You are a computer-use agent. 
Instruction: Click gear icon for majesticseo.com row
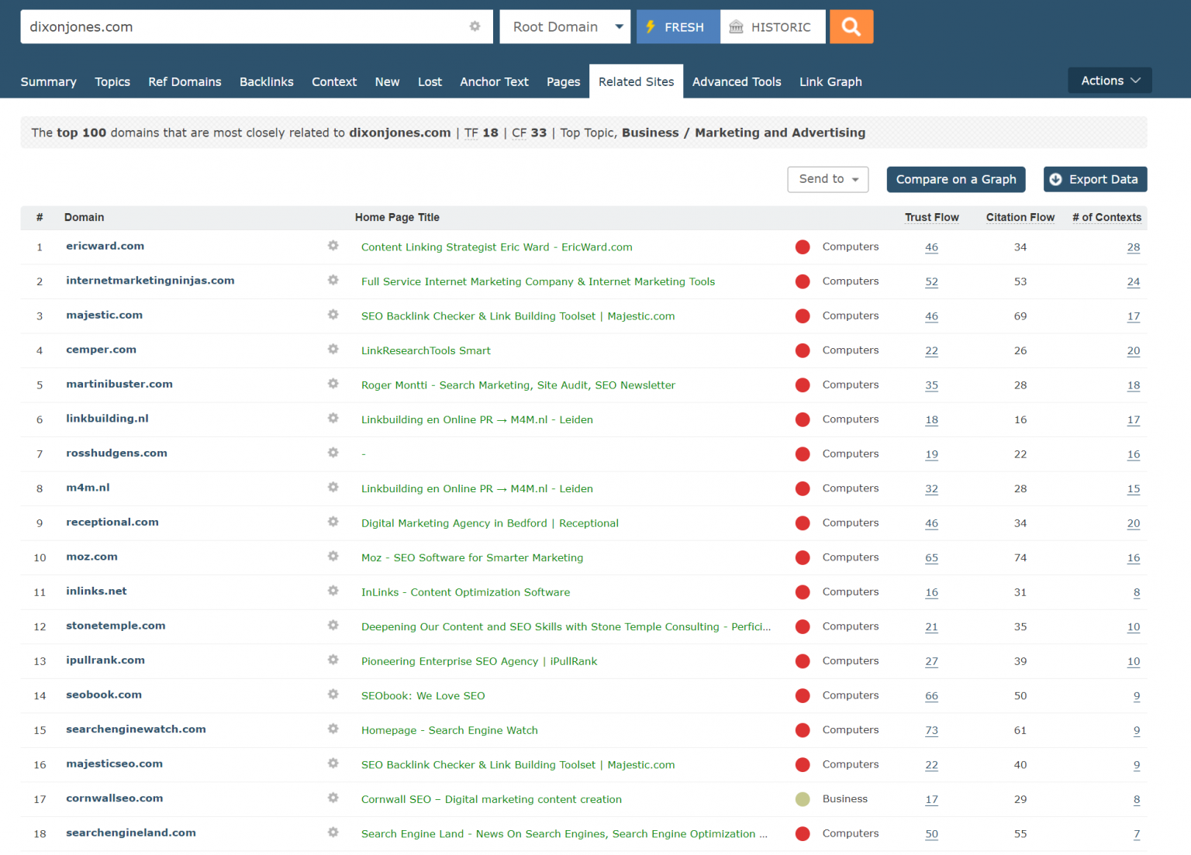click(333, 764)
